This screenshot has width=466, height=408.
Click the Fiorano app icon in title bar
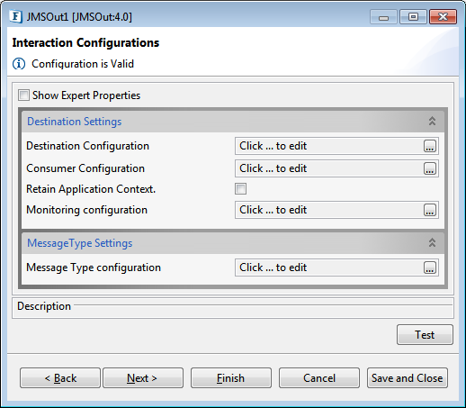coord(16,17)
